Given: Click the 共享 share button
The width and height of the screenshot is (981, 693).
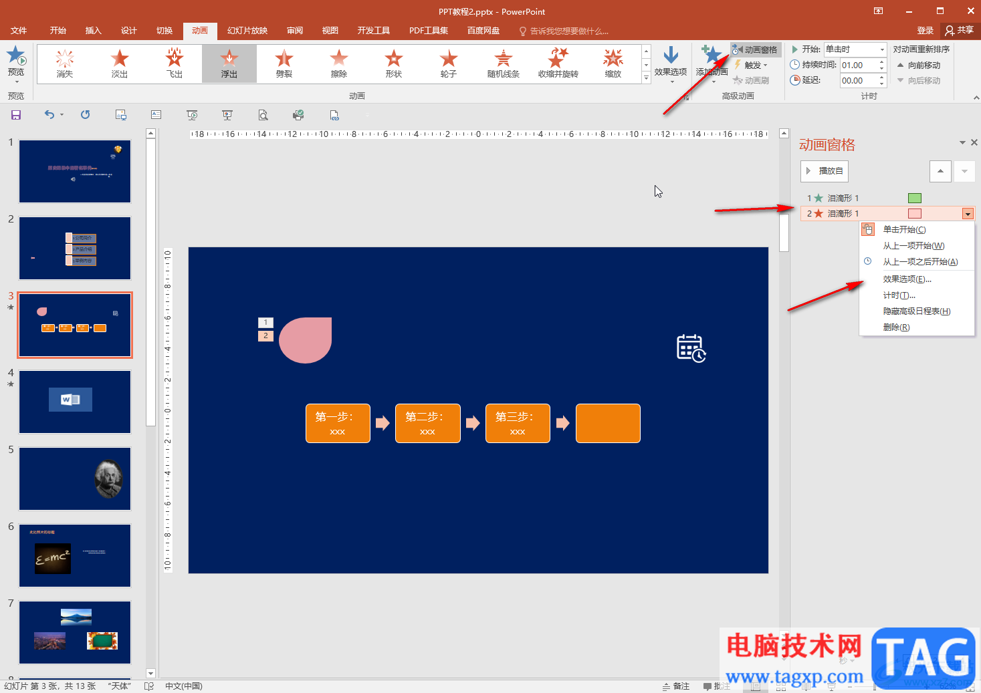Looking at the screenshot, I should 960,31.
